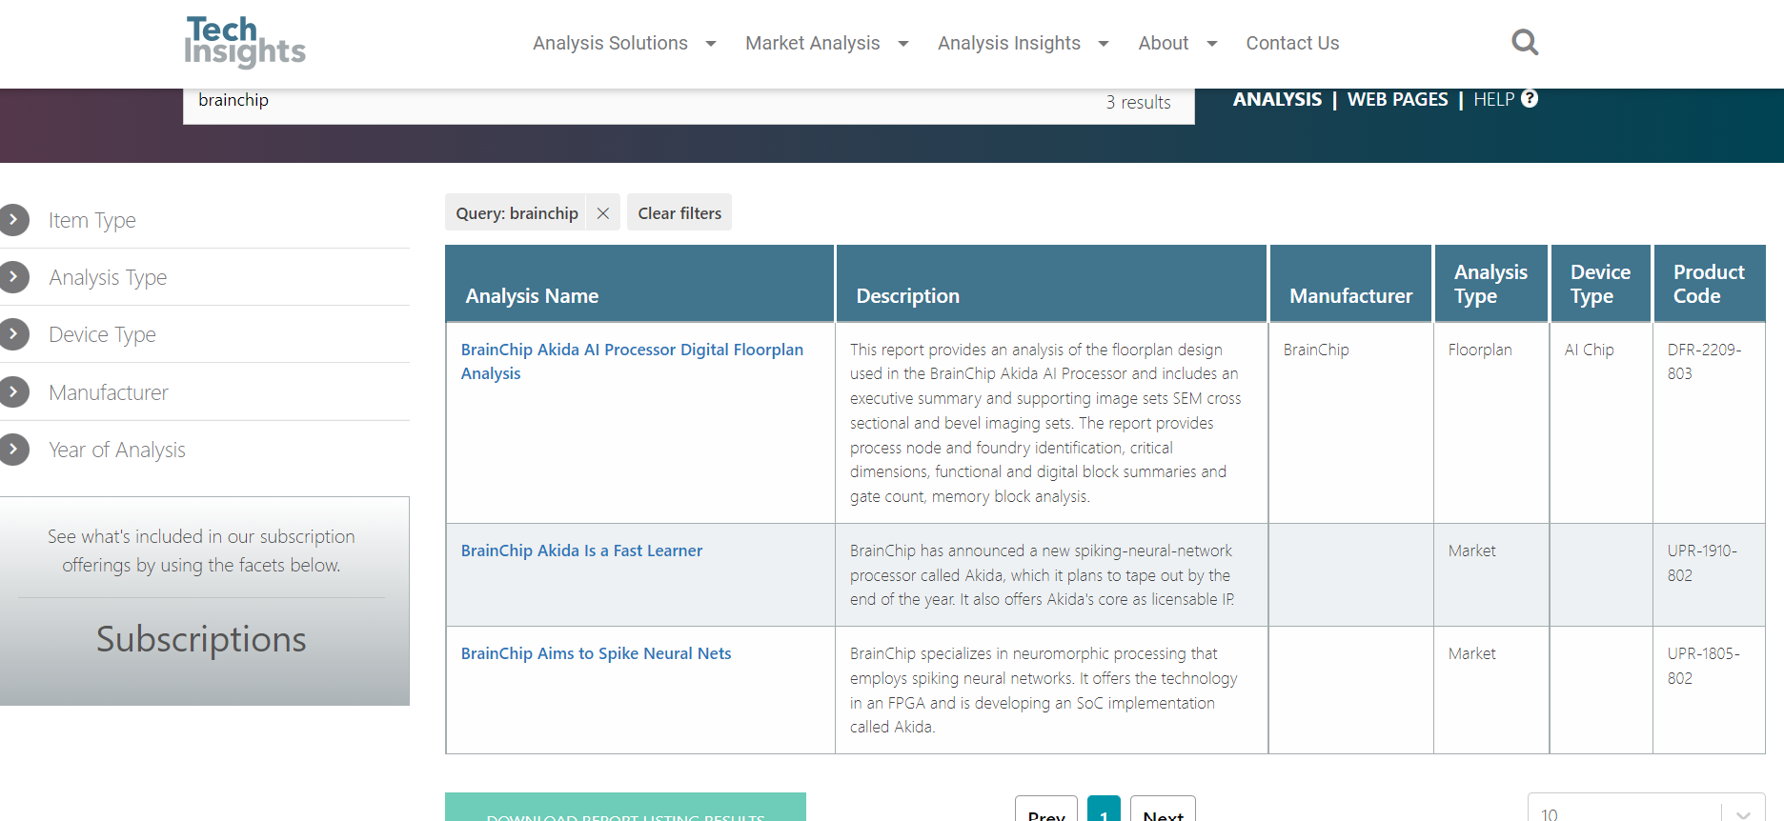Open Analysis Solutions dropdown caret
The width and height of the screenshot is (1784, 821).
(x=711, y=44)
